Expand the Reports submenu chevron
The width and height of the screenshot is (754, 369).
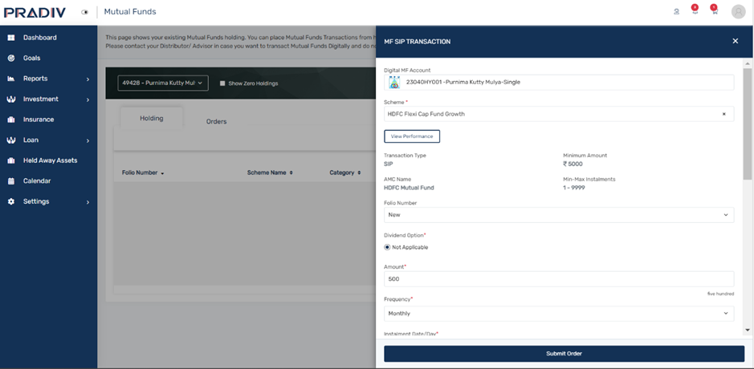point(88,79)
